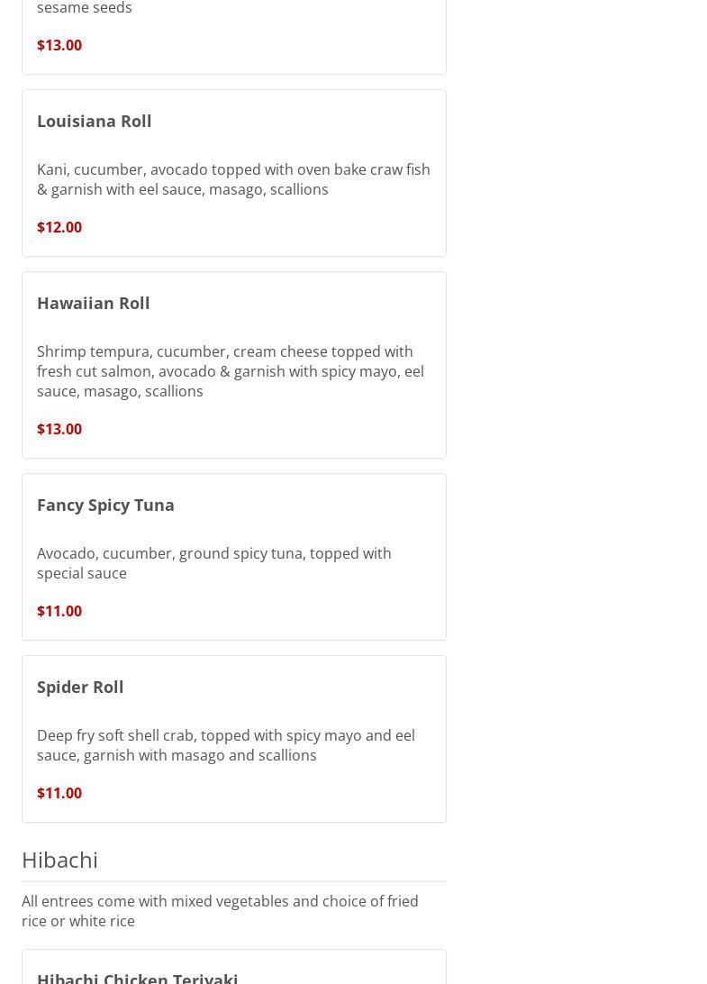The image size is (707, 984).
Task: Click the "sesame seeds" text at top
Action: click(85, 8)
